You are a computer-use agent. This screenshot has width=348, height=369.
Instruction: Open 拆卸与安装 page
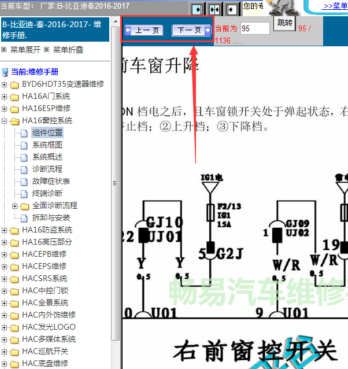click(51, 217)
